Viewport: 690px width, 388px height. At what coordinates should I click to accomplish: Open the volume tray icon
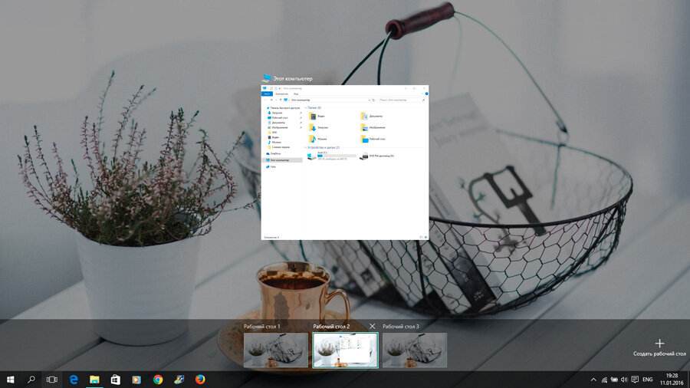pos(624,380)
